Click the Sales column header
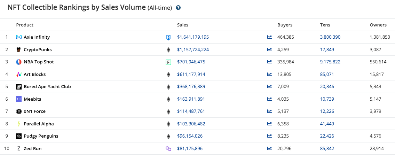The height and width of the screenshot is (155, 395). pyautogui.click(x=183, y=25)
